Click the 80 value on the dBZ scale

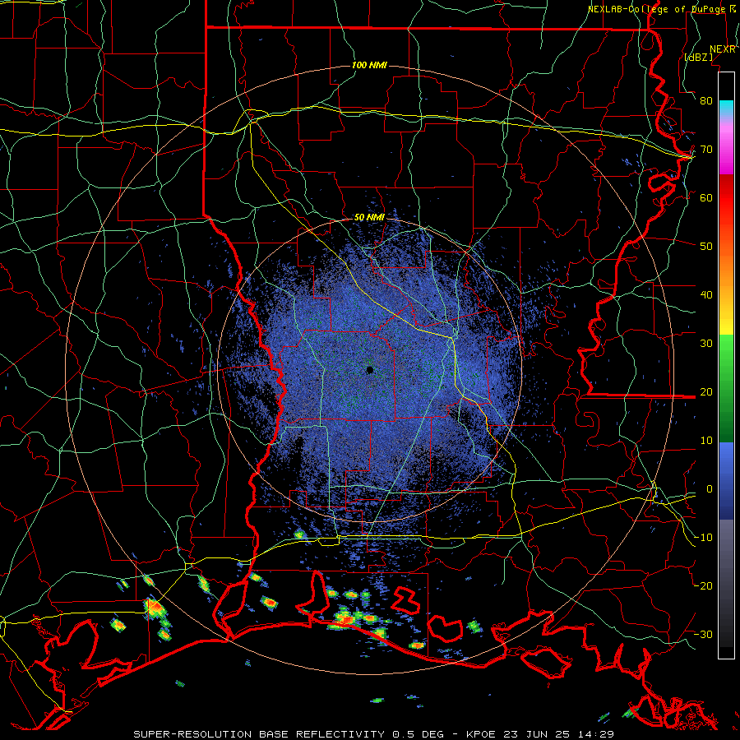click(706, 101)
